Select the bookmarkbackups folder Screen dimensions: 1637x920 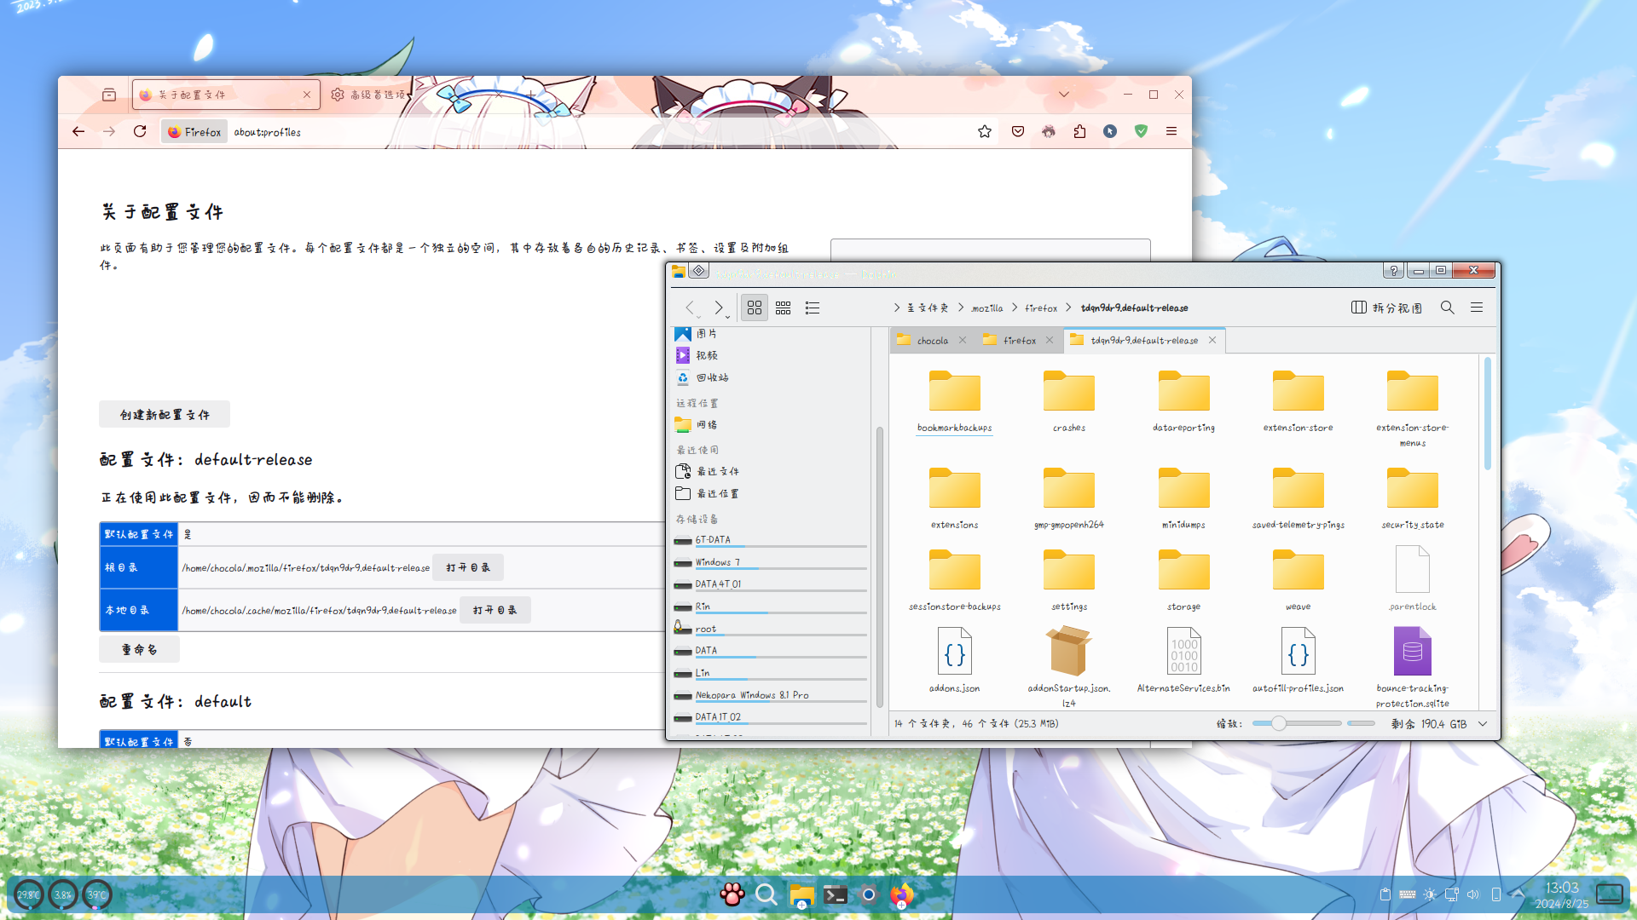point(954,401)
